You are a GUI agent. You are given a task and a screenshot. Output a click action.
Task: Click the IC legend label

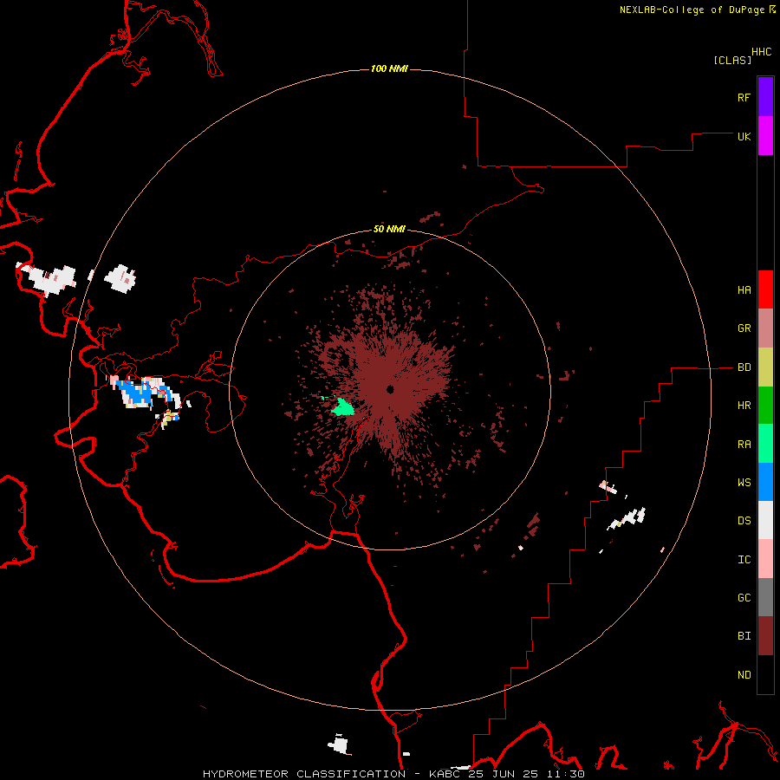(744, 560)
